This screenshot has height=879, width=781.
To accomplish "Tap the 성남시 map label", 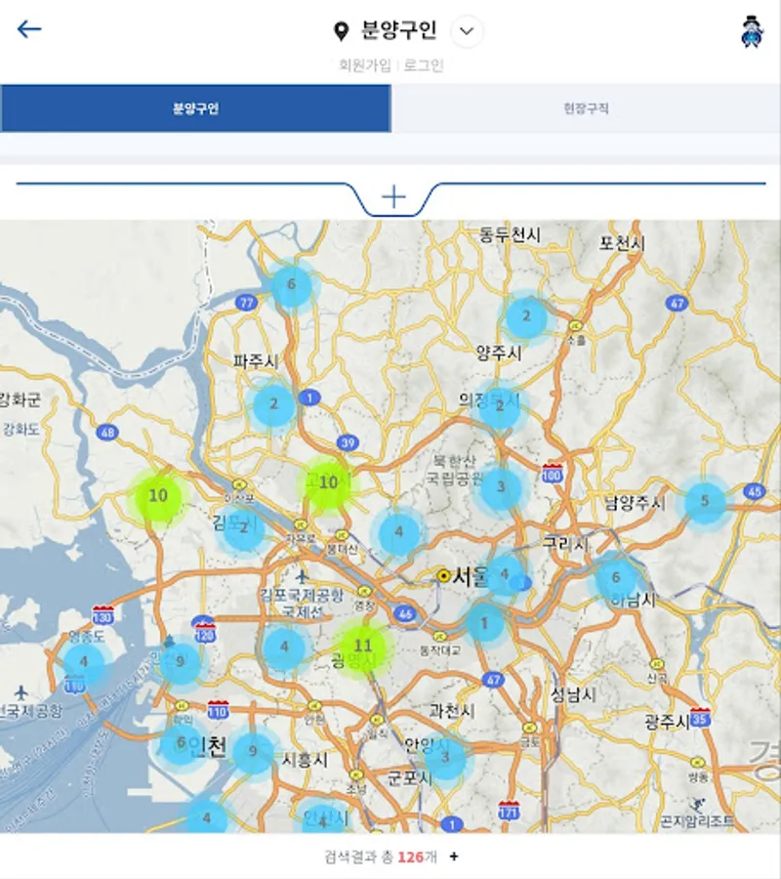I will click(x=573, y=695).
